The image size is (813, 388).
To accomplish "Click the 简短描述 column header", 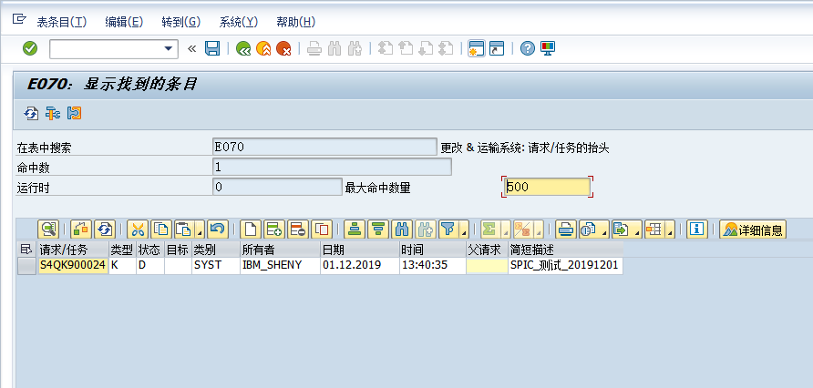I will tap(566, 250).
